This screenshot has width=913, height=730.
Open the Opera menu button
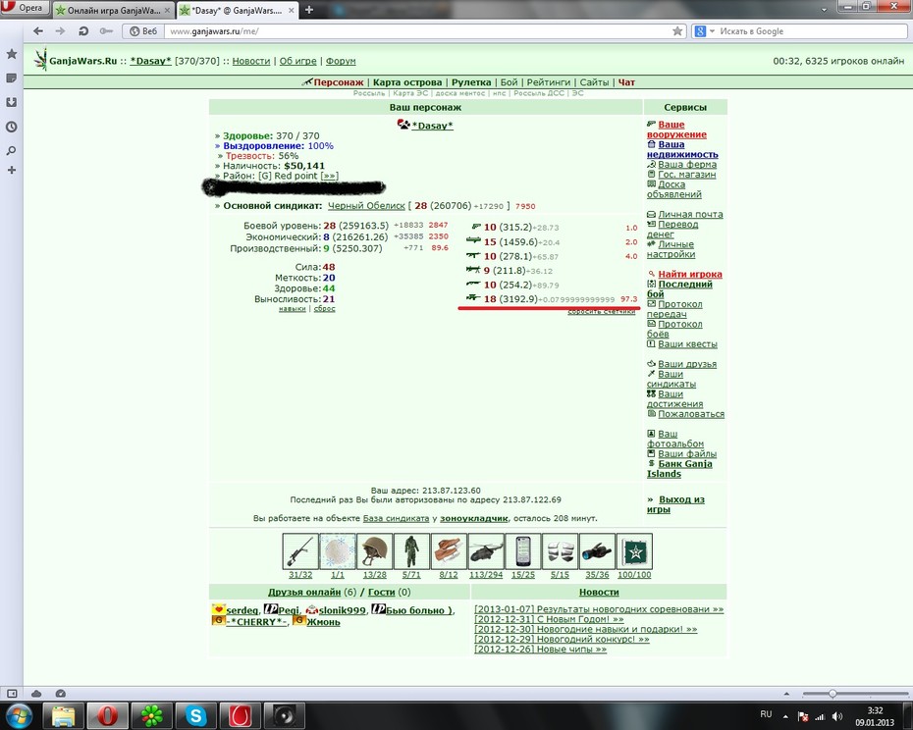[x=25, y=8]
